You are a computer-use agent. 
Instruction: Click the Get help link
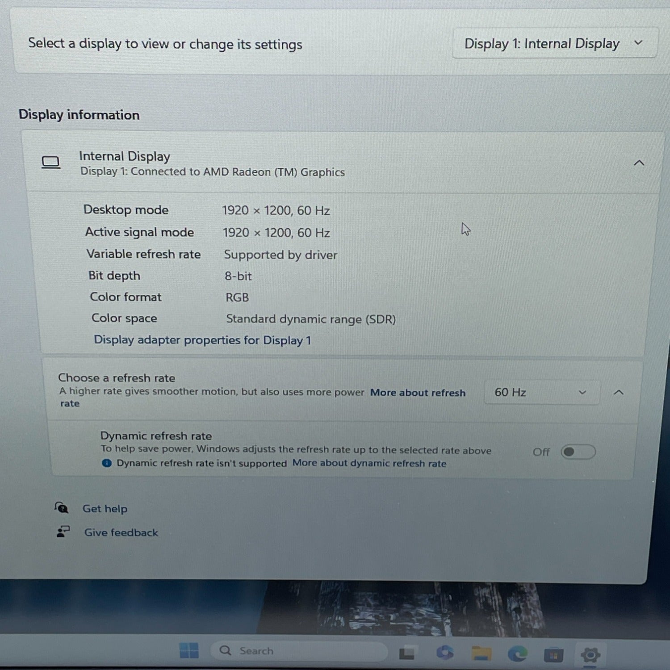pos(105,509)
